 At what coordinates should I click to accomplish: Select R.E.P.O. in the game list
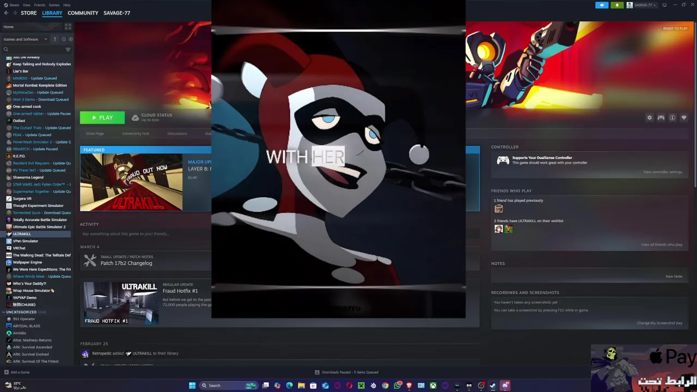[x=19, y=156]
